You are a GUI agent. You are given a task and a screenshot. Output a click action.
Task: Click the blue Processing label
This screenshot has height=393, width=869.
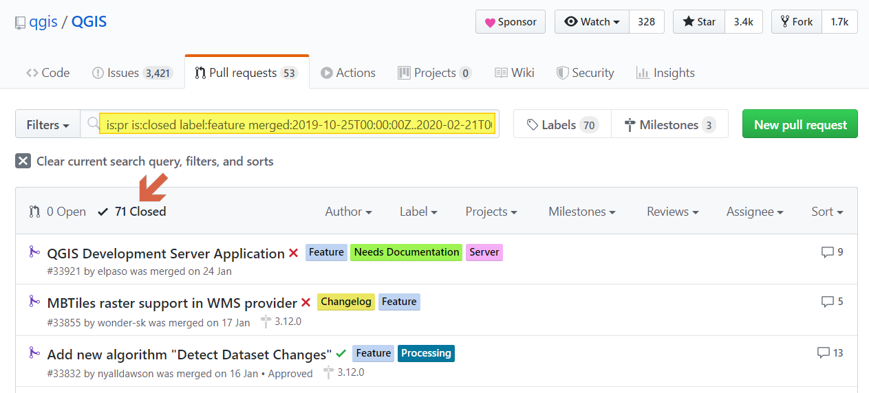click(426, 353)
